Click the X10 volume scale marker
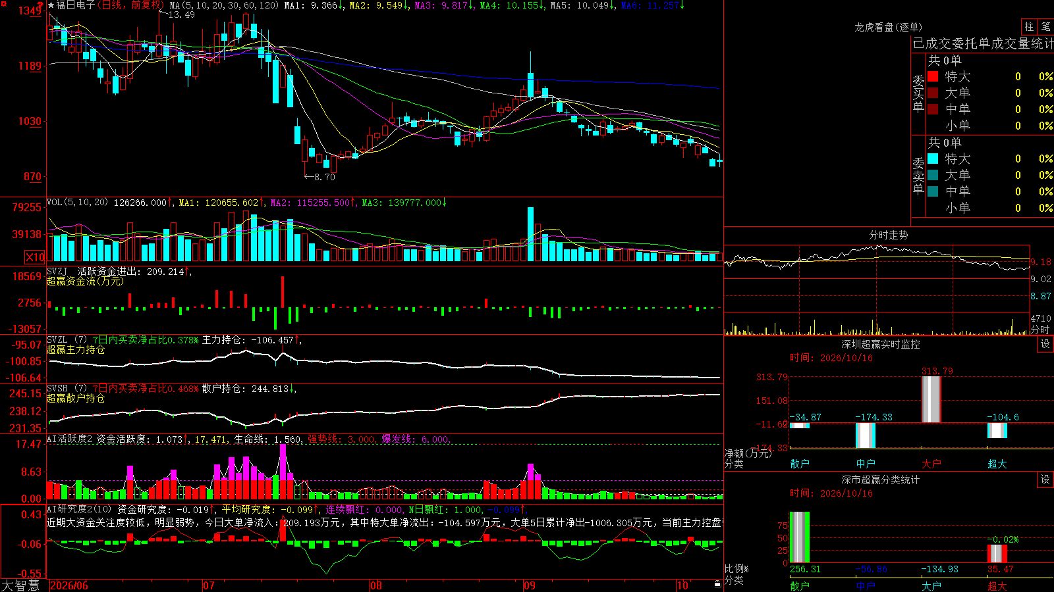 point(35,257)
